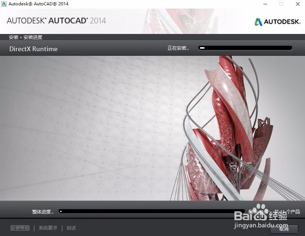
Task: Click the Autodesk logo at top right
Action: 277,22
